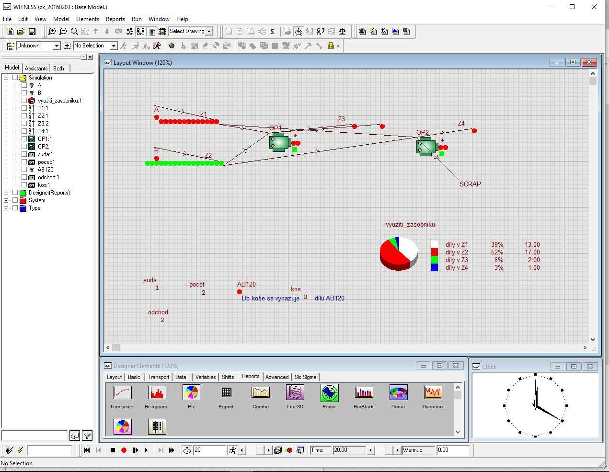
Task: Click the scales balance toolbar icon
Action: 342,32
